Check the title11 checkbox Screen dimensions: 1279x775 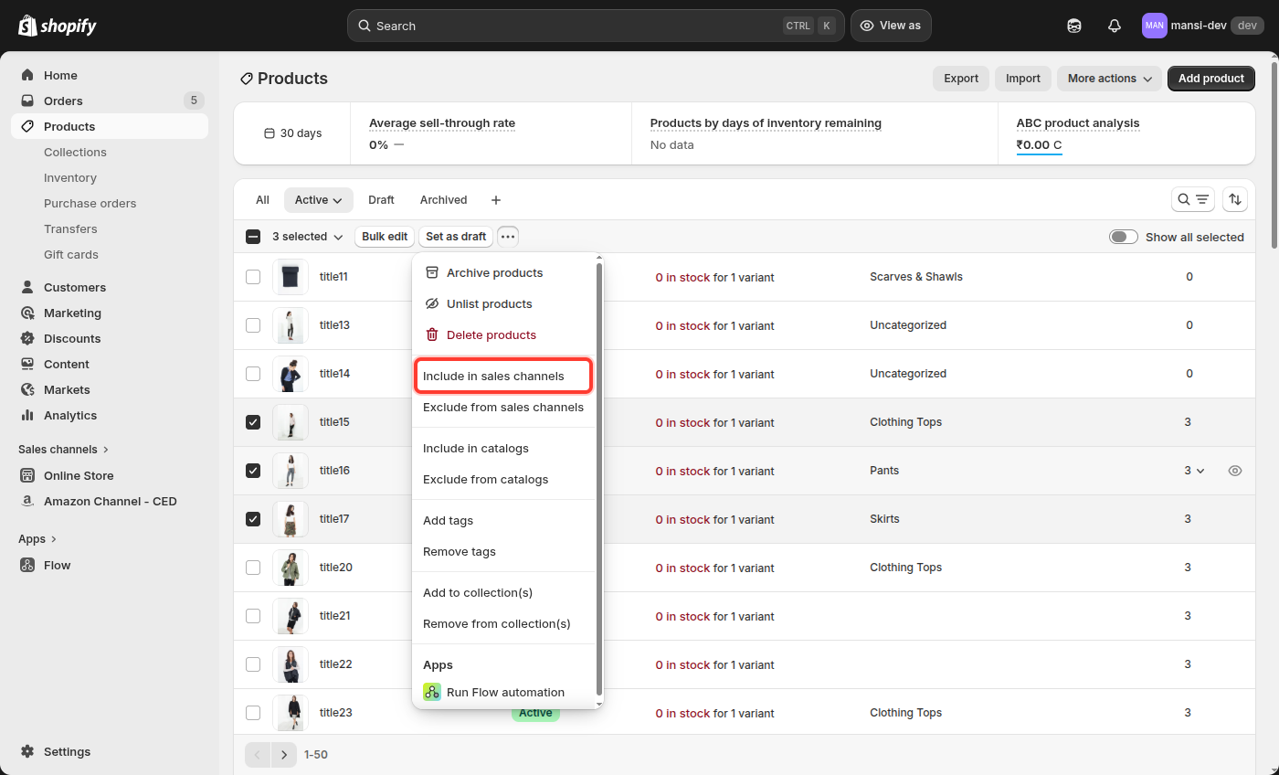pyautogui.click(x=253, y=277)
